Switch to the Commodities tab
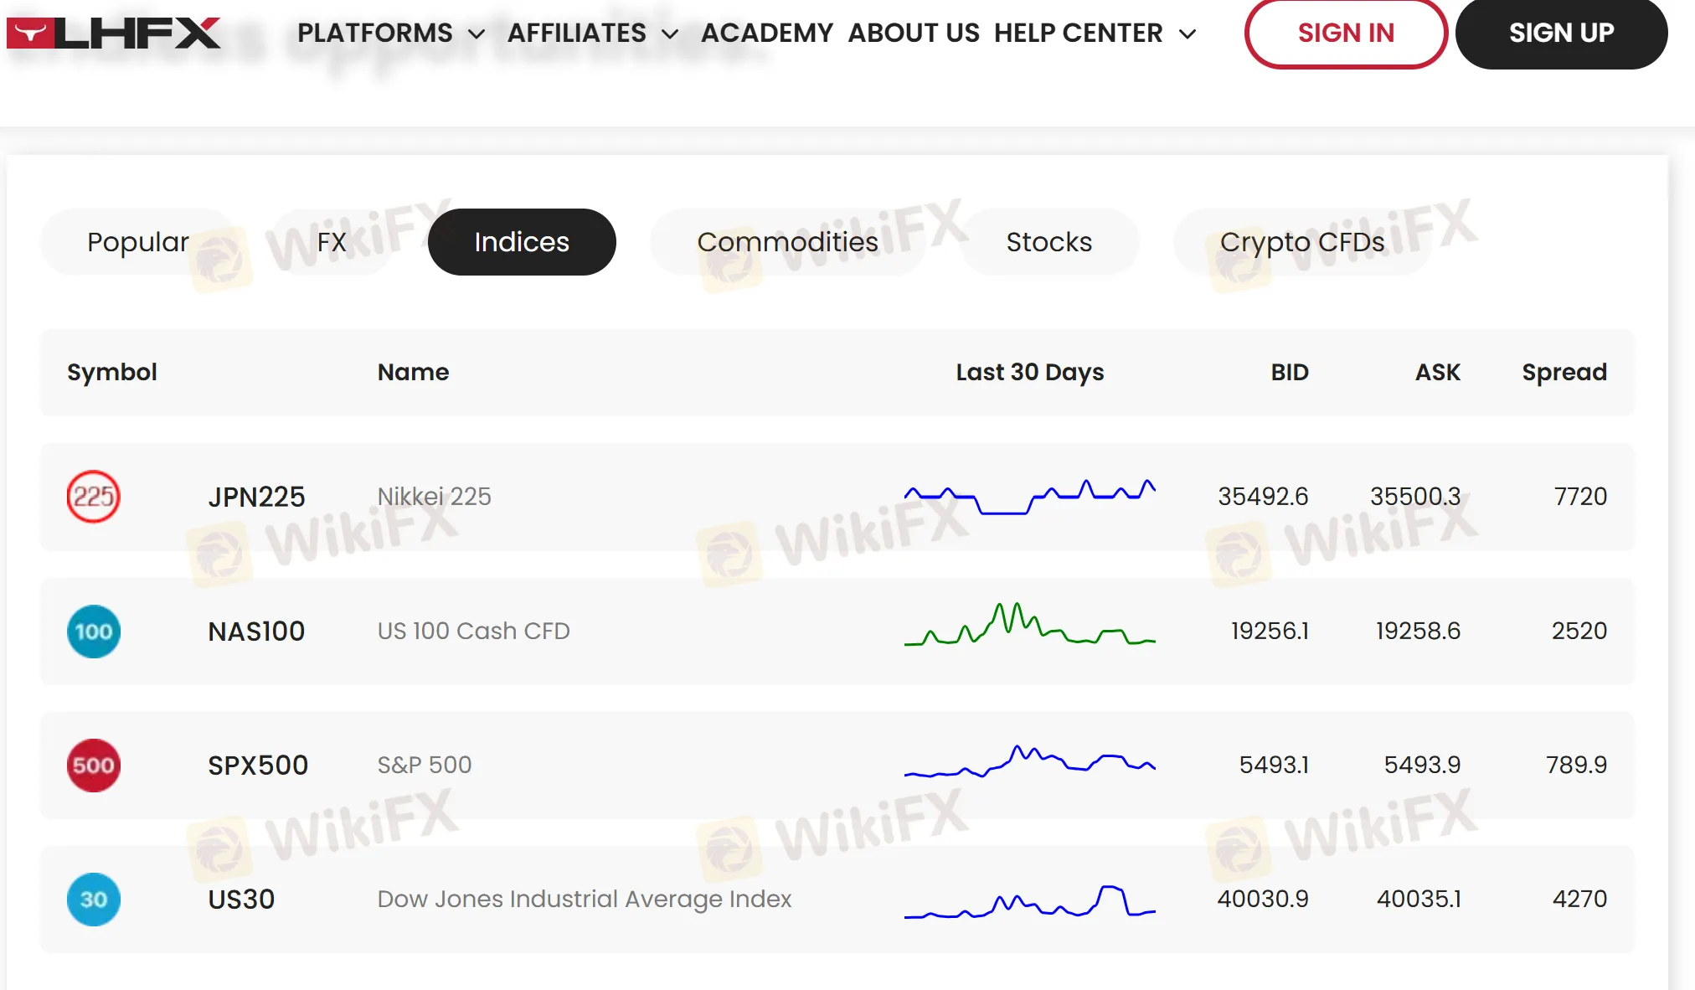 787,242
